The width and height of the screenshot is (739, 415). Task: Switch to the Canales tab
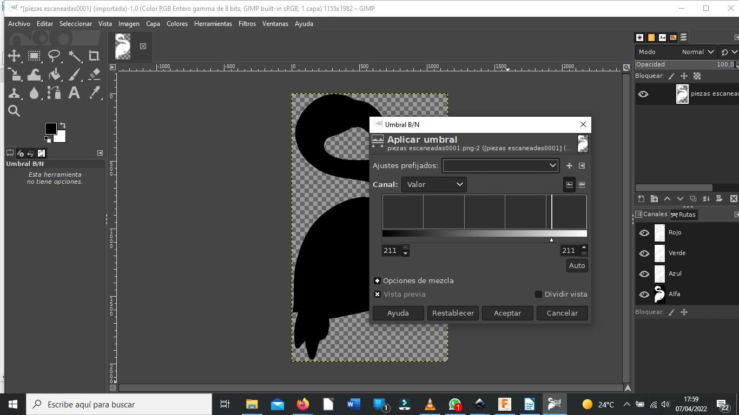[651, 215]
